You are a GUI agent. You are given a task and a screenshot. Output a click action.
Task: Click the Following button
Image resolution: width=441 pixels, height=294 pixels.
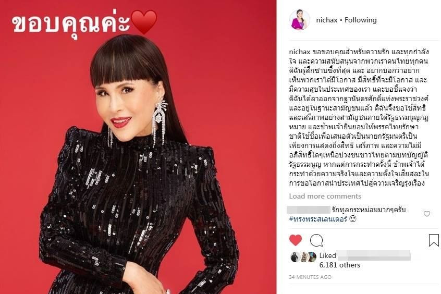(x=361, y=20)
